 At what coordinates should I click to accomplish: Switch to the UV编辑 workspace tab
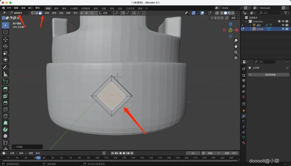(74, 8)
